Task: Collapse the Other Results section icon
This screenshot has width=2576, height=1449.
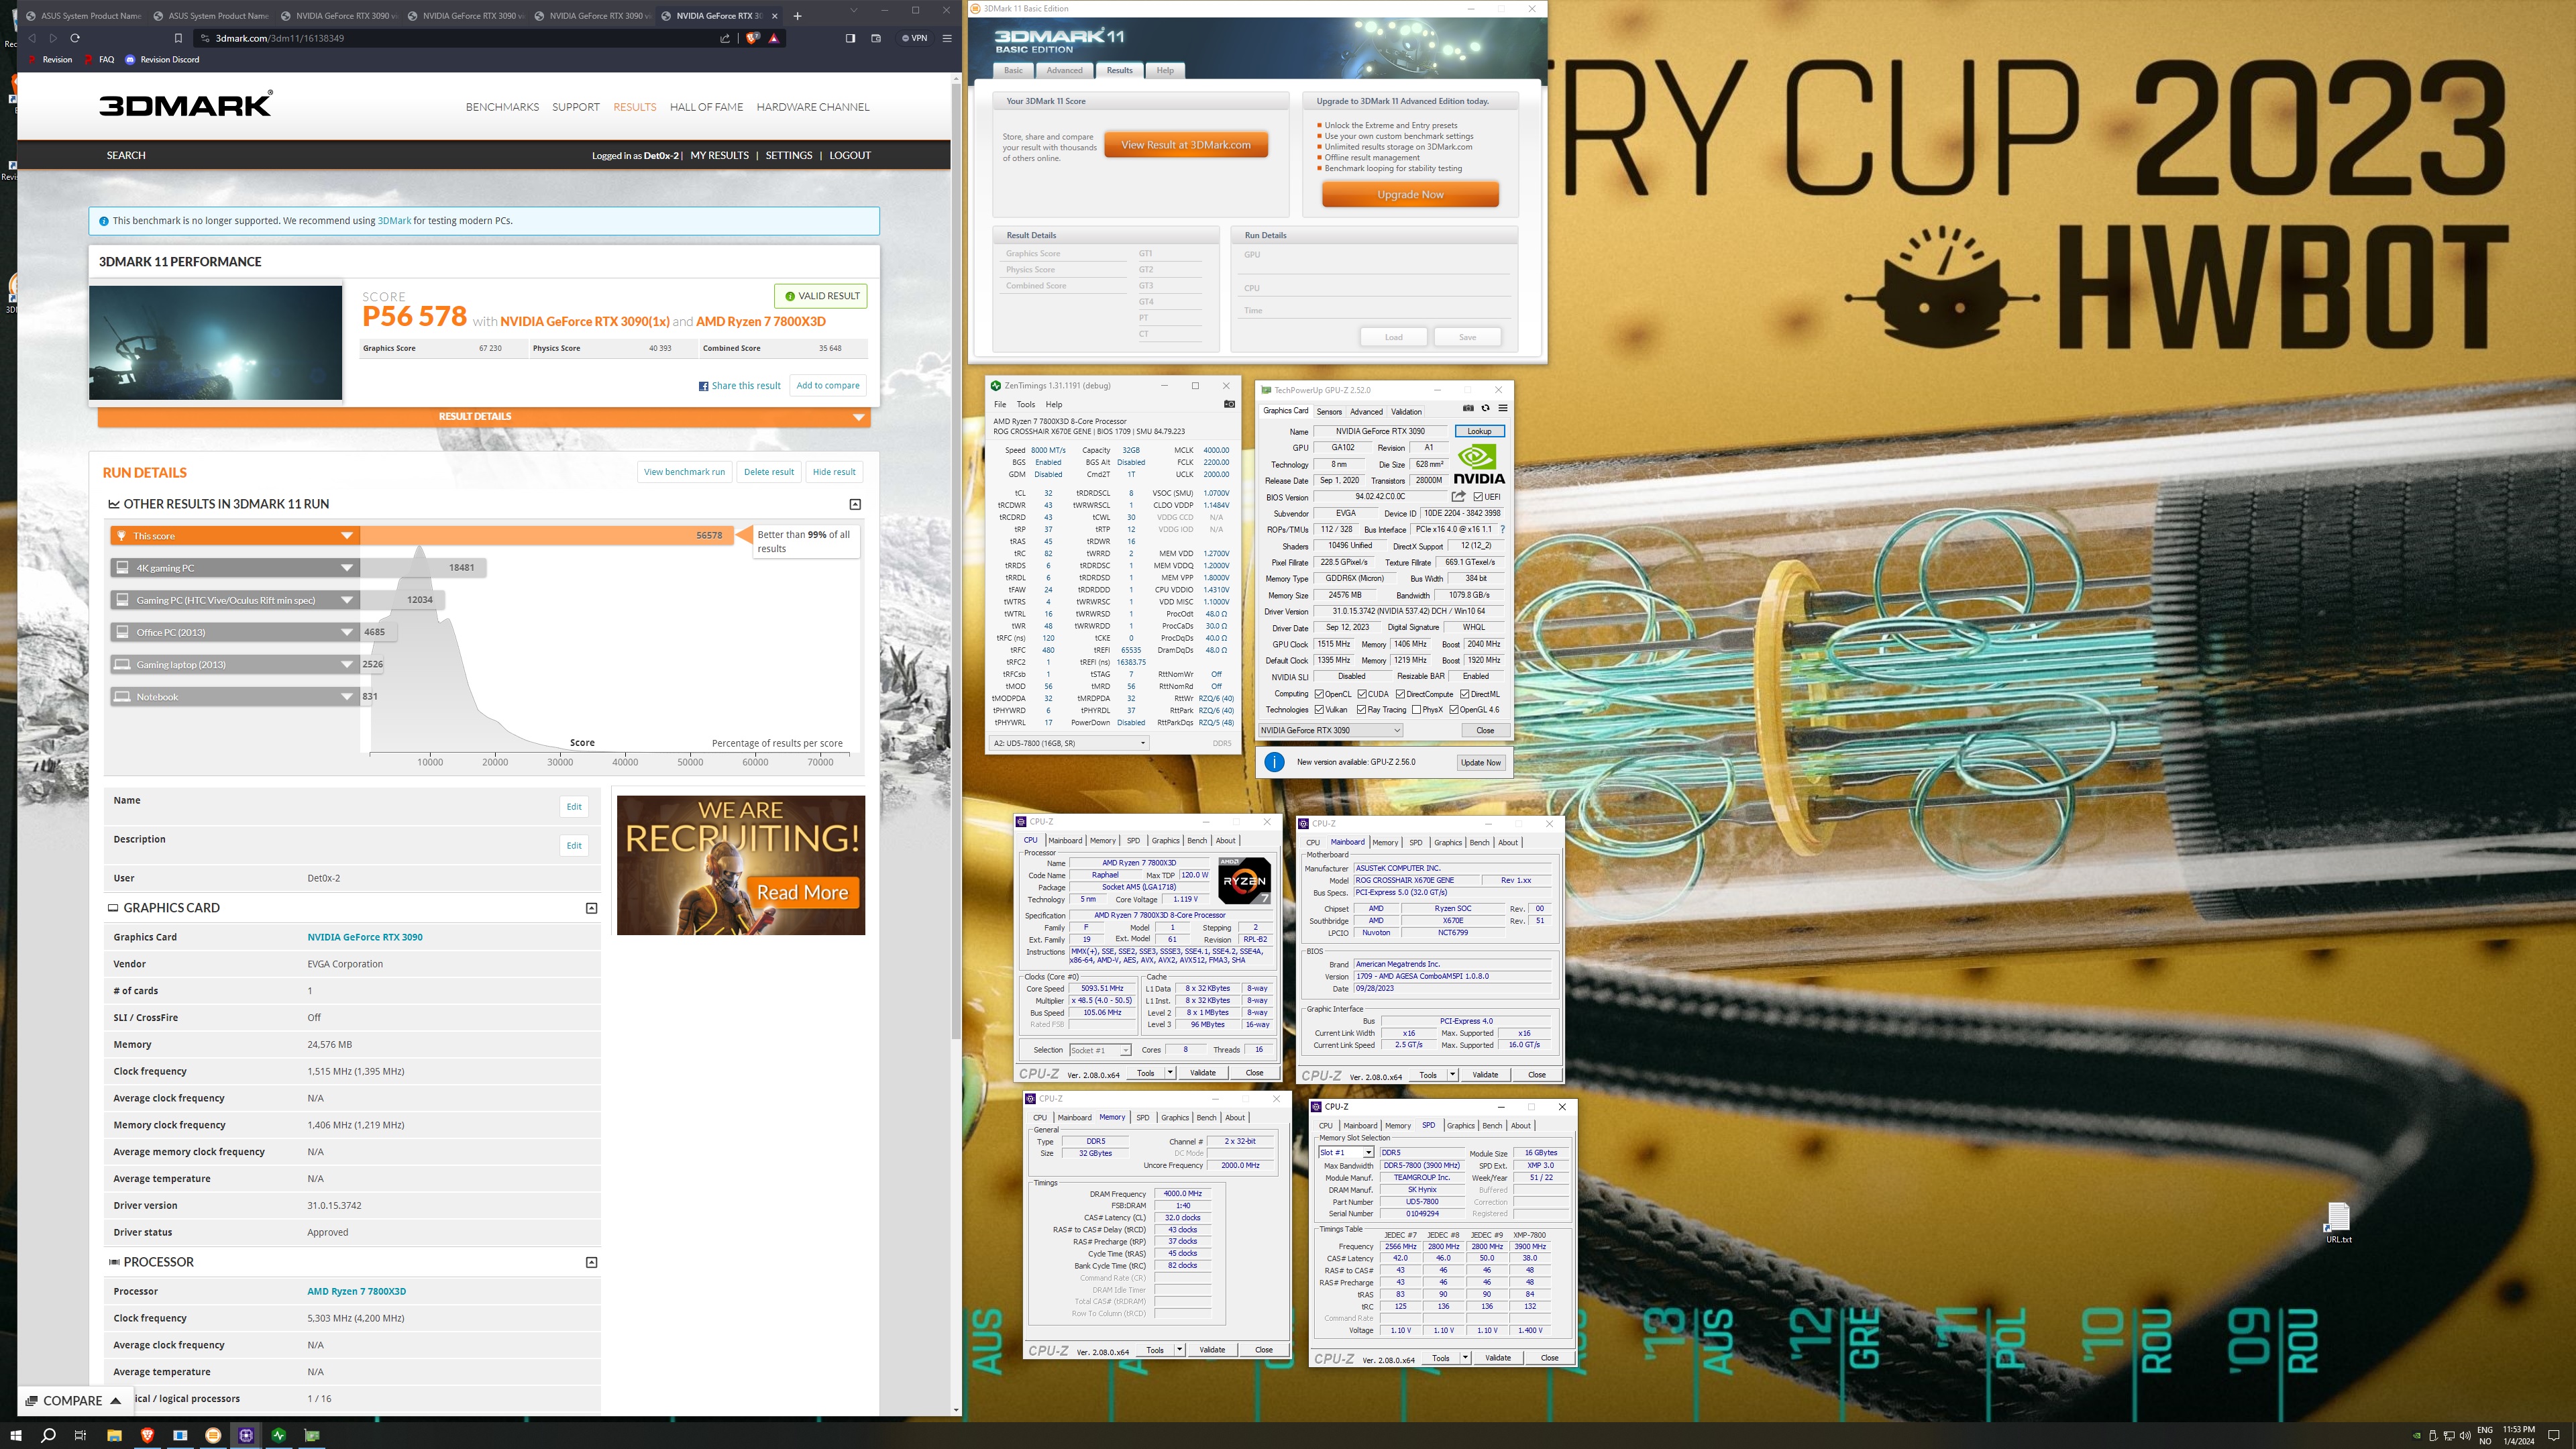Action: [x=855, y=504]
